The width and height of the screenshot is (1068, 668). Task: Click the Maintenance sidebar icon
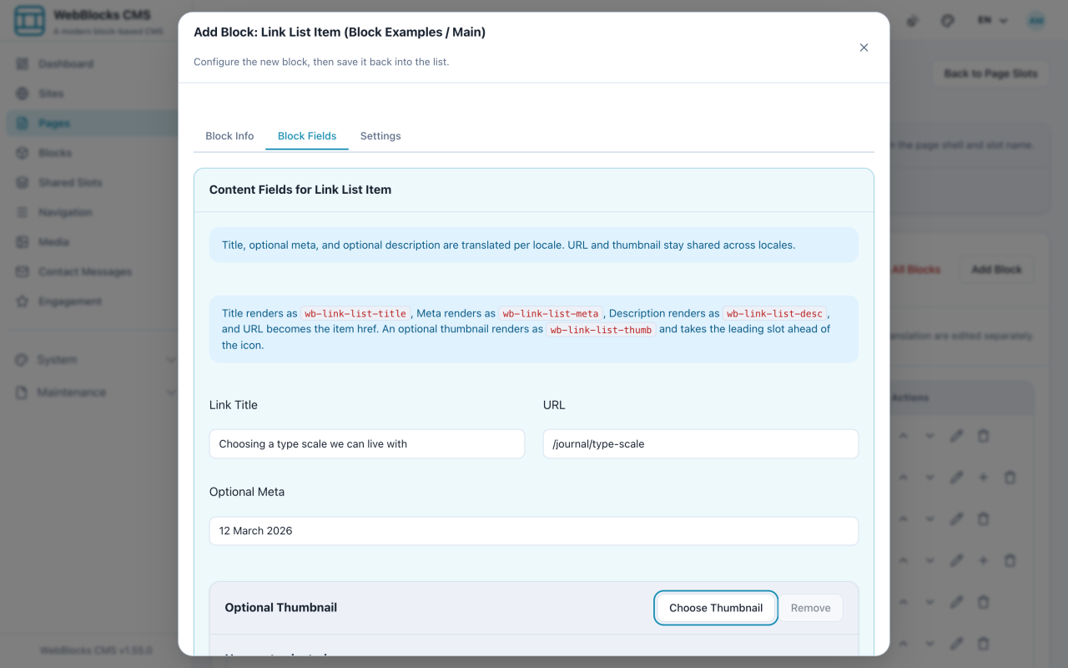(22, 392)
